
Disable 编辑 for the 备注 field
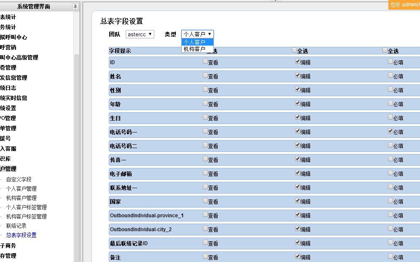click(x=298, y=256)
